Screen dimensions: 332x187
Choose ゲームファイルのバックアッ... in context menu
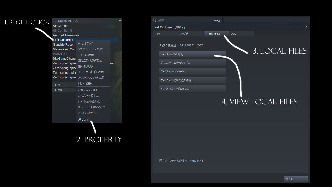pos(93,107)
